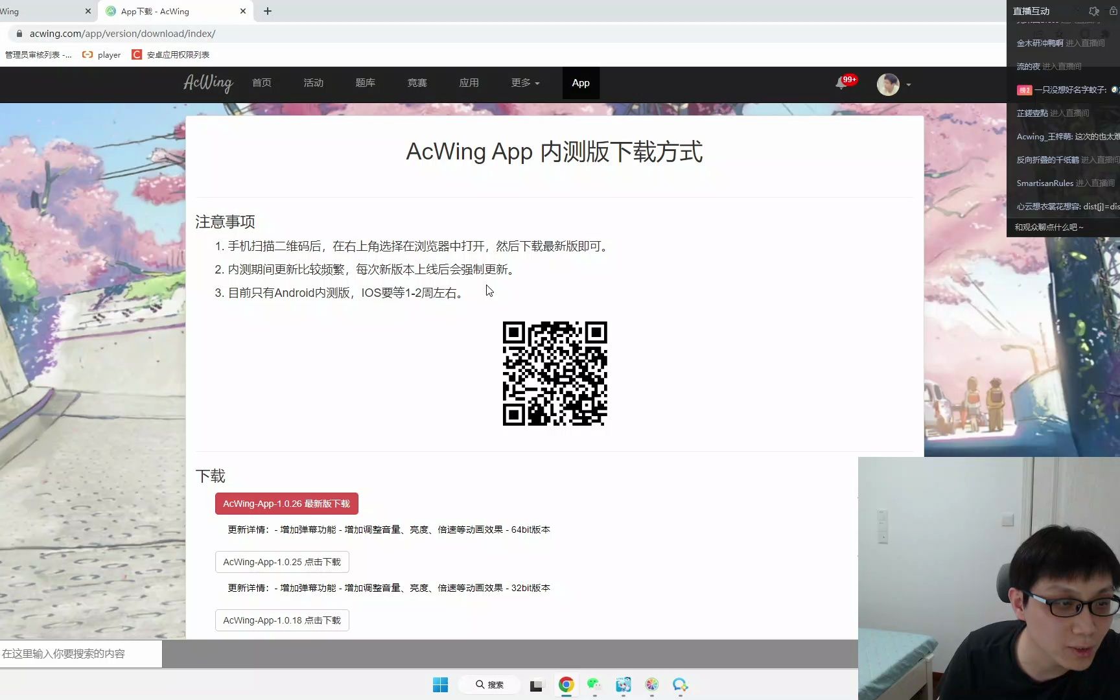1120x700 pixels.
Task: Open the Windows Start menu
Action: point(440,685)
